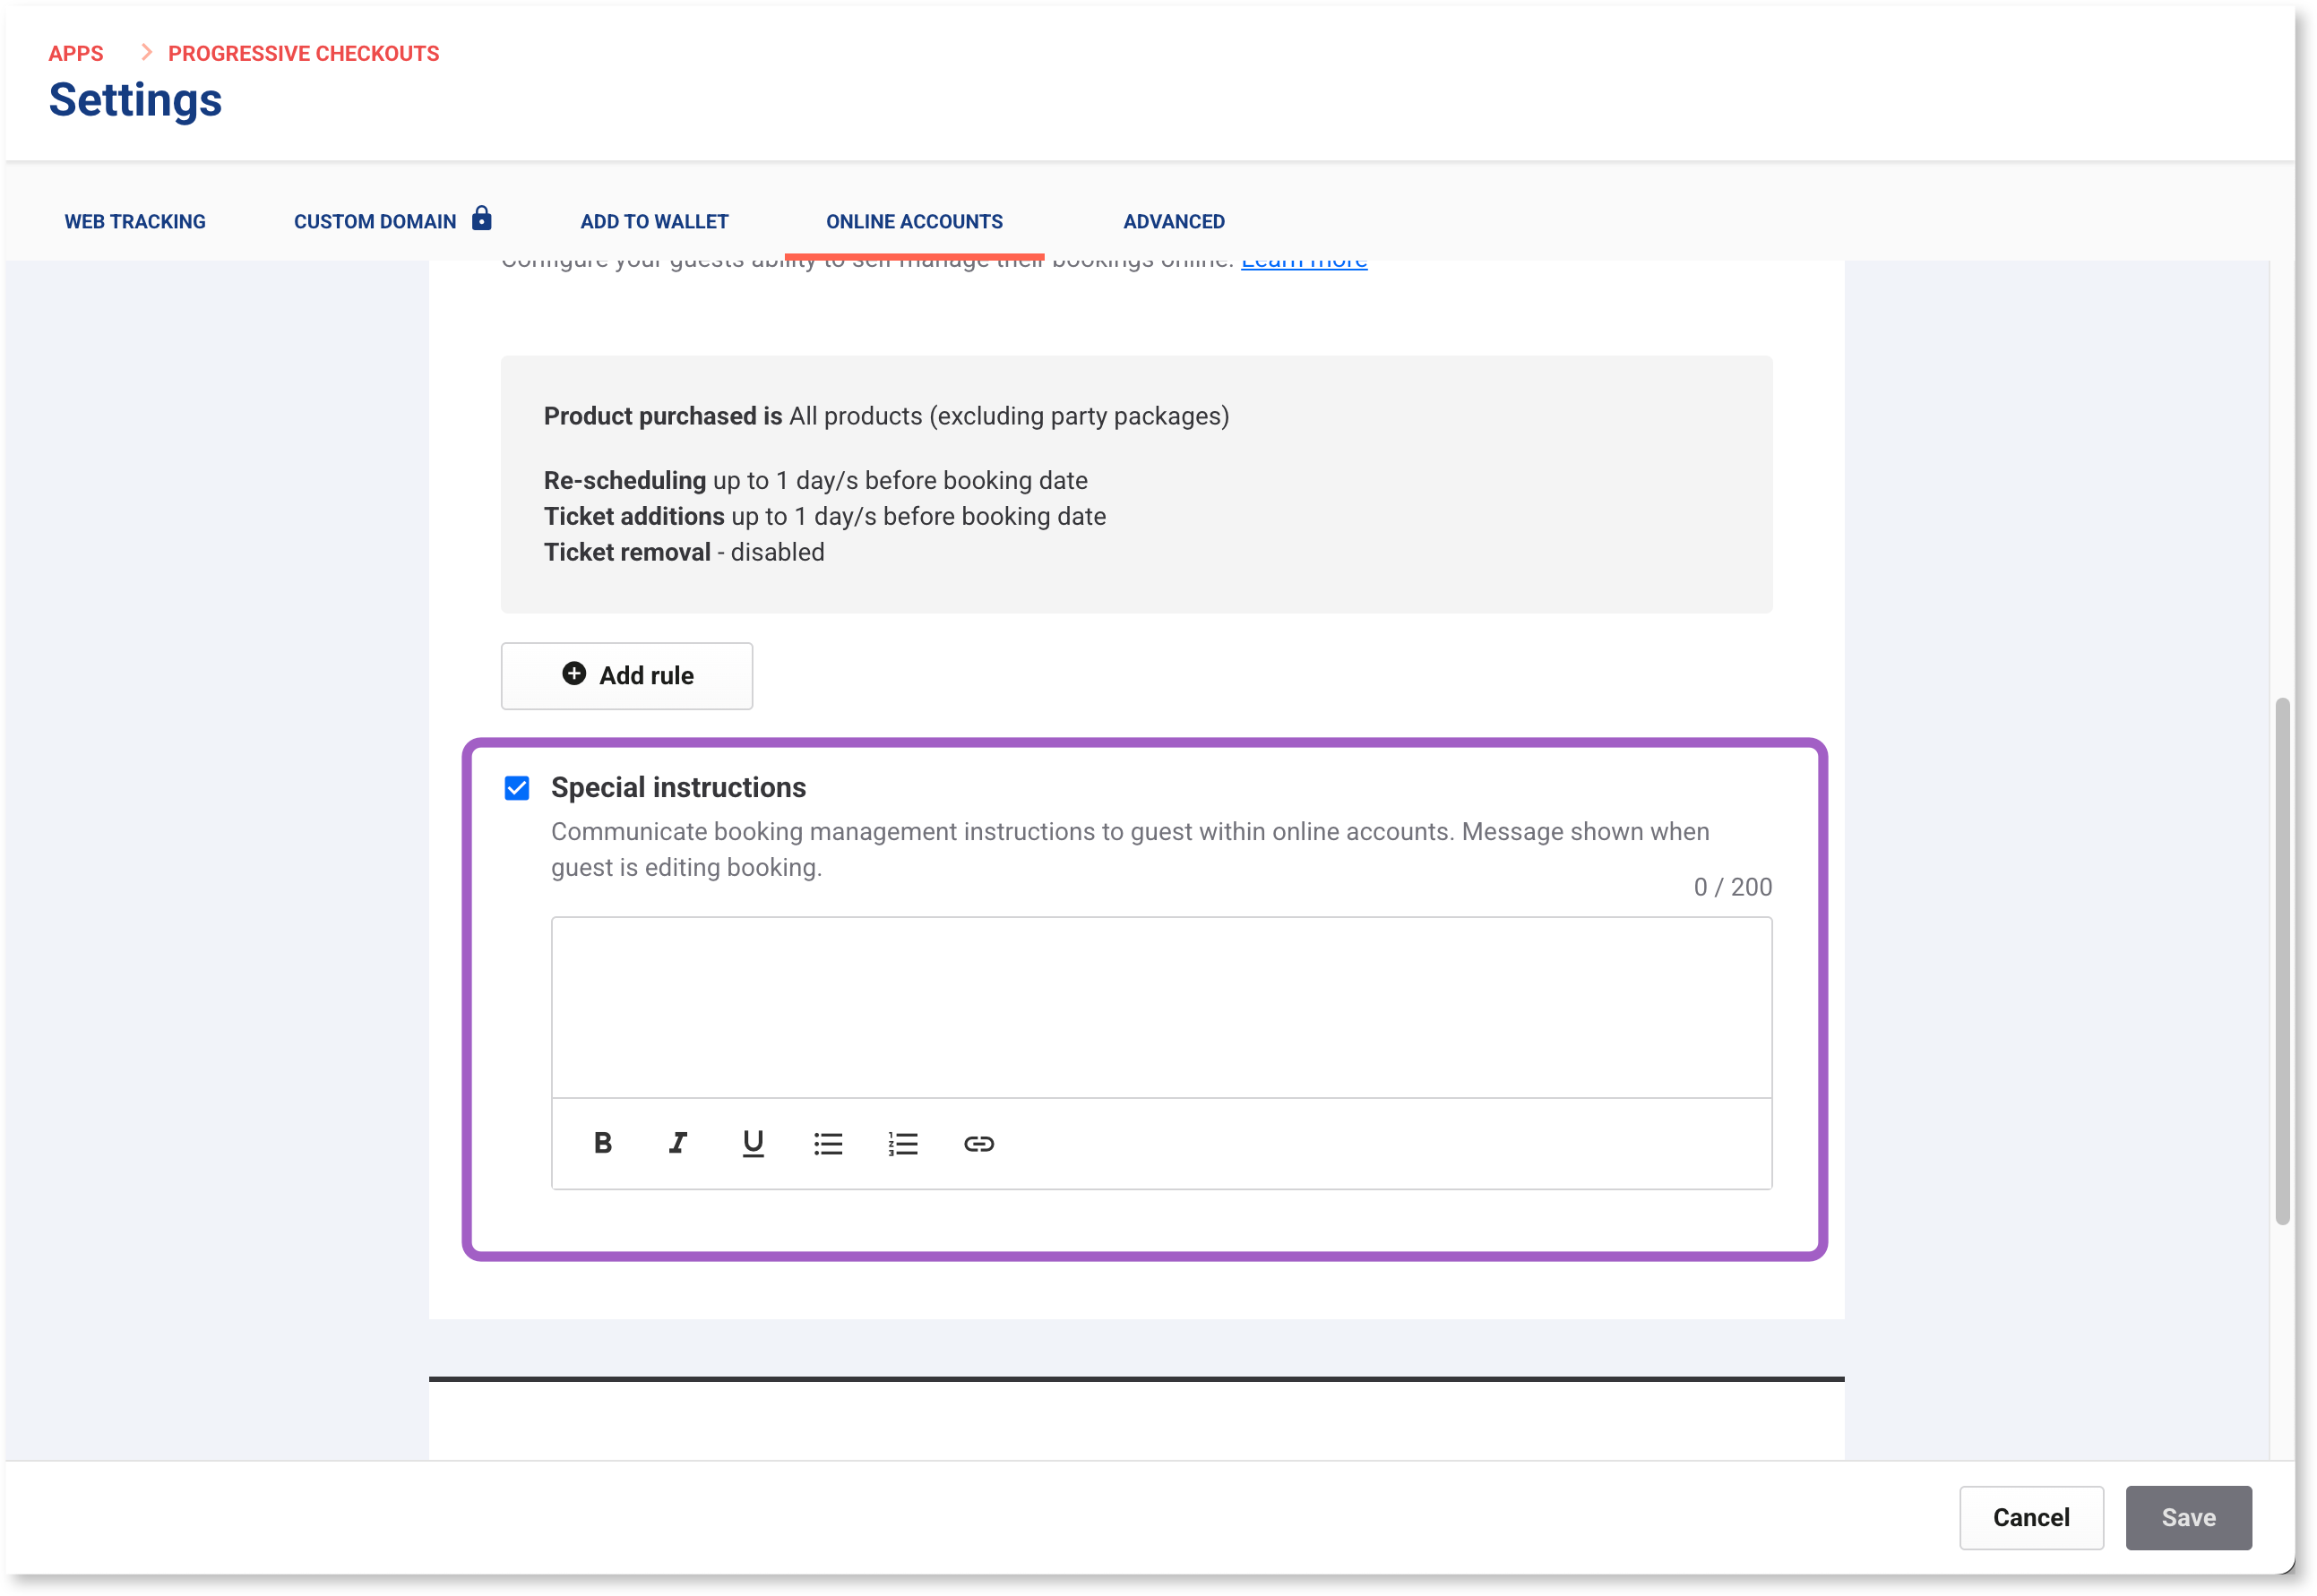This screenshot has height=1596, width=2317.
Task: Select the Online Accounts tab
Action: 915,222
